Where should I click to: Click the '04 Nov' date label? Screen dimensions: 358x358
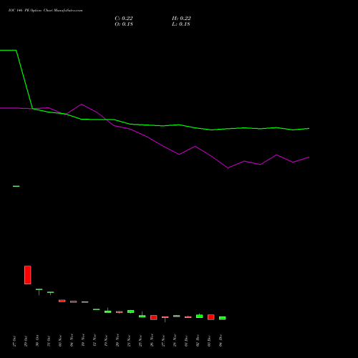(x=72, y=341)
